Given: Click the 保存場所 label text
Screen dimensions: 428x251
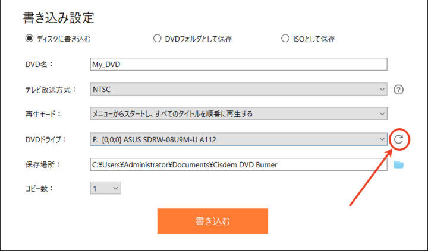Looking at the screenshot, I should point(43,164).
